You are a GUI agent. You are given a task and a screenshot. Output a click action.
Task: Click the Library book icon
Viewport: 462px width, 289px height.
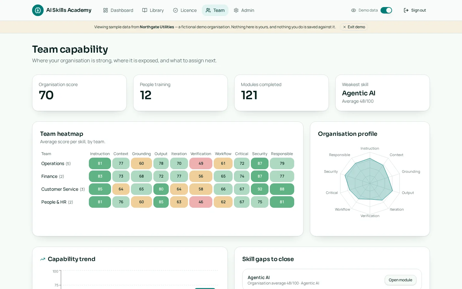click(145, 10)
